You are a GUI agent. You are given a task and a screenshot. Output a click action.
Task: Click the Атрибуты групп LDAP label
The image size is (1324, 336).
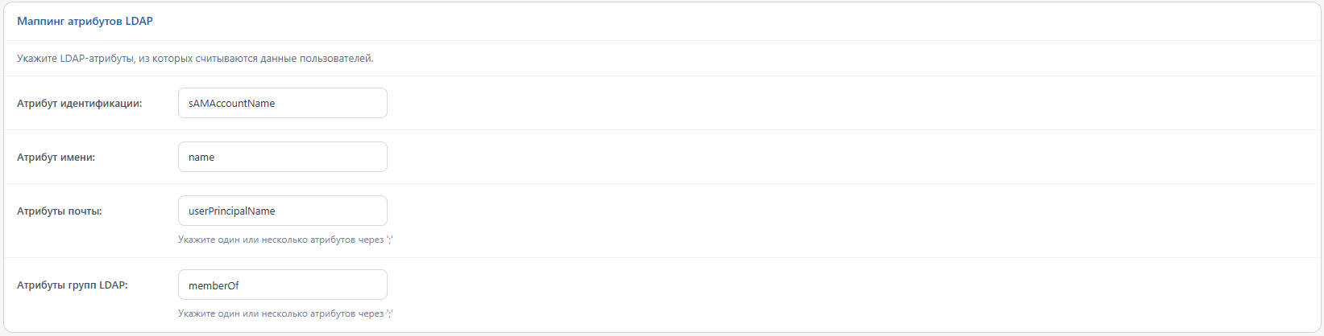coord(73,285)
